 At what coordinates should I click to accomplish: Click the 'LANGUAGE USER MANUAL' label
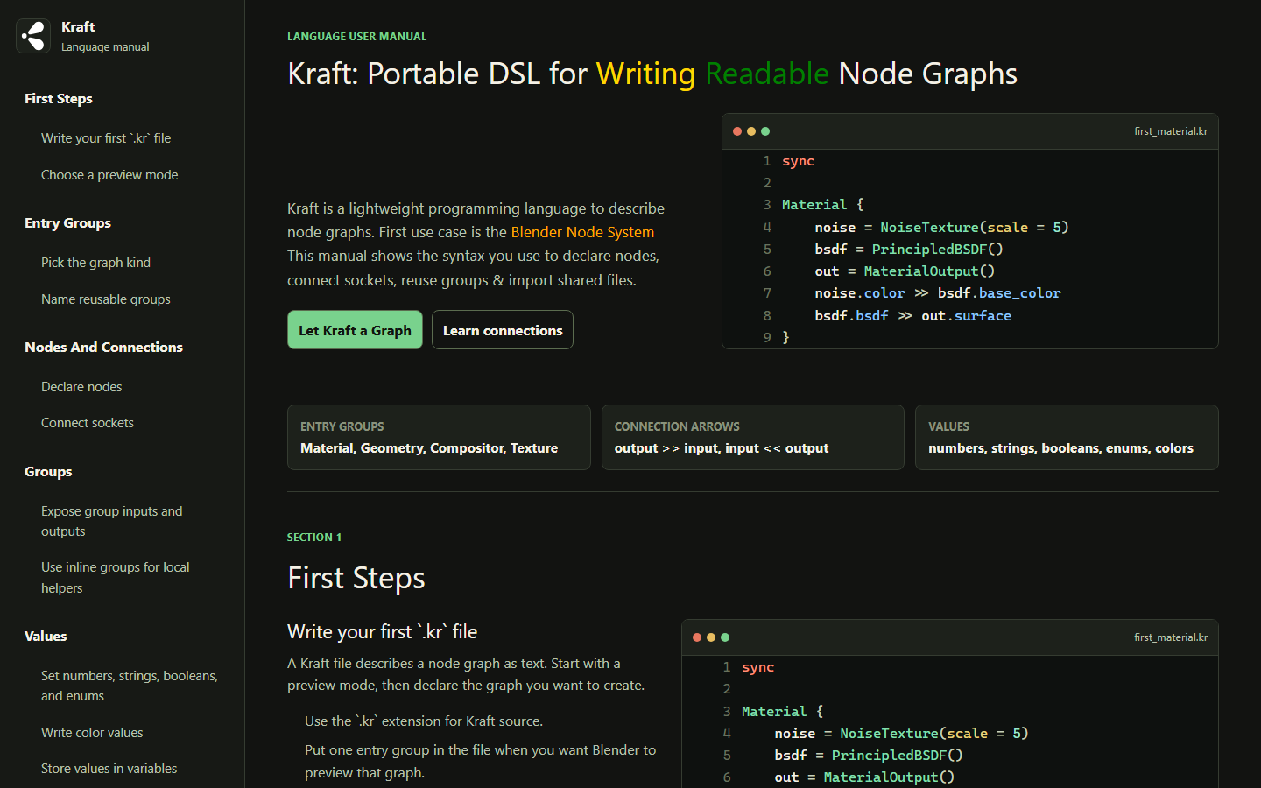point(357,37)
